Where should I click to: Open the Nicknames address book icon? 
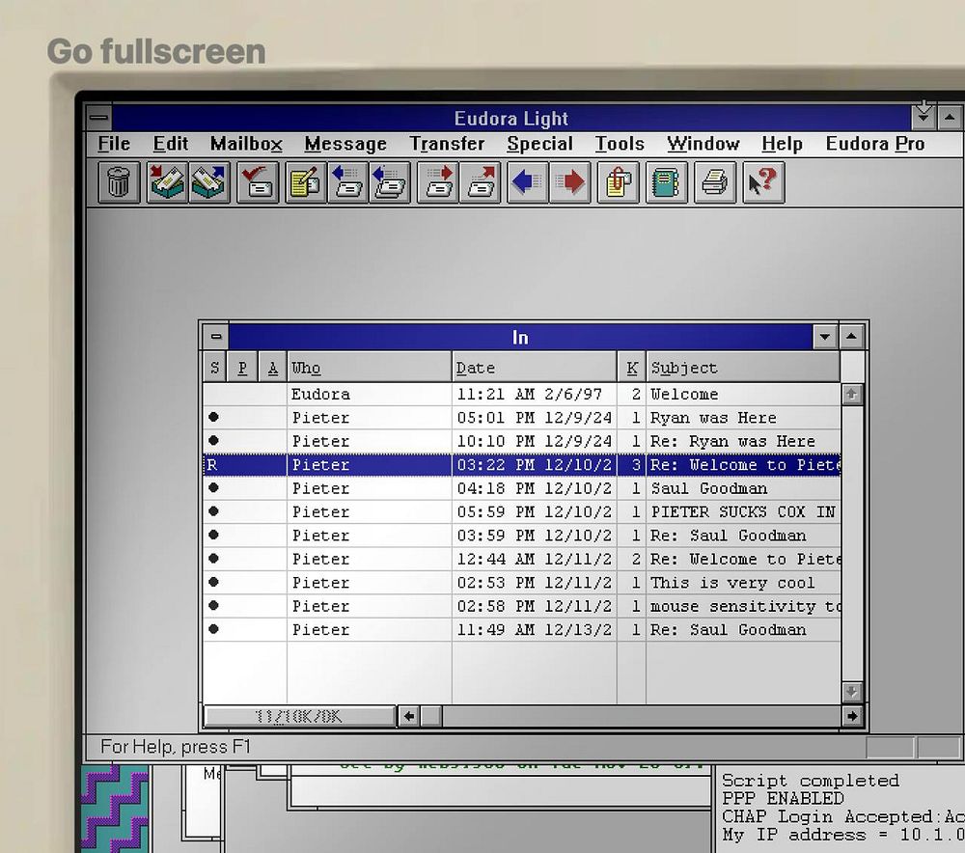pyautogui.click(x=667, y=182)
